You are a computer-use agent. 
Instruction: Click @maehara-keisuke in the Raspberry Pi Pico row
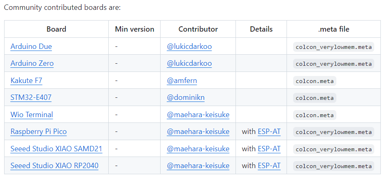198,132
